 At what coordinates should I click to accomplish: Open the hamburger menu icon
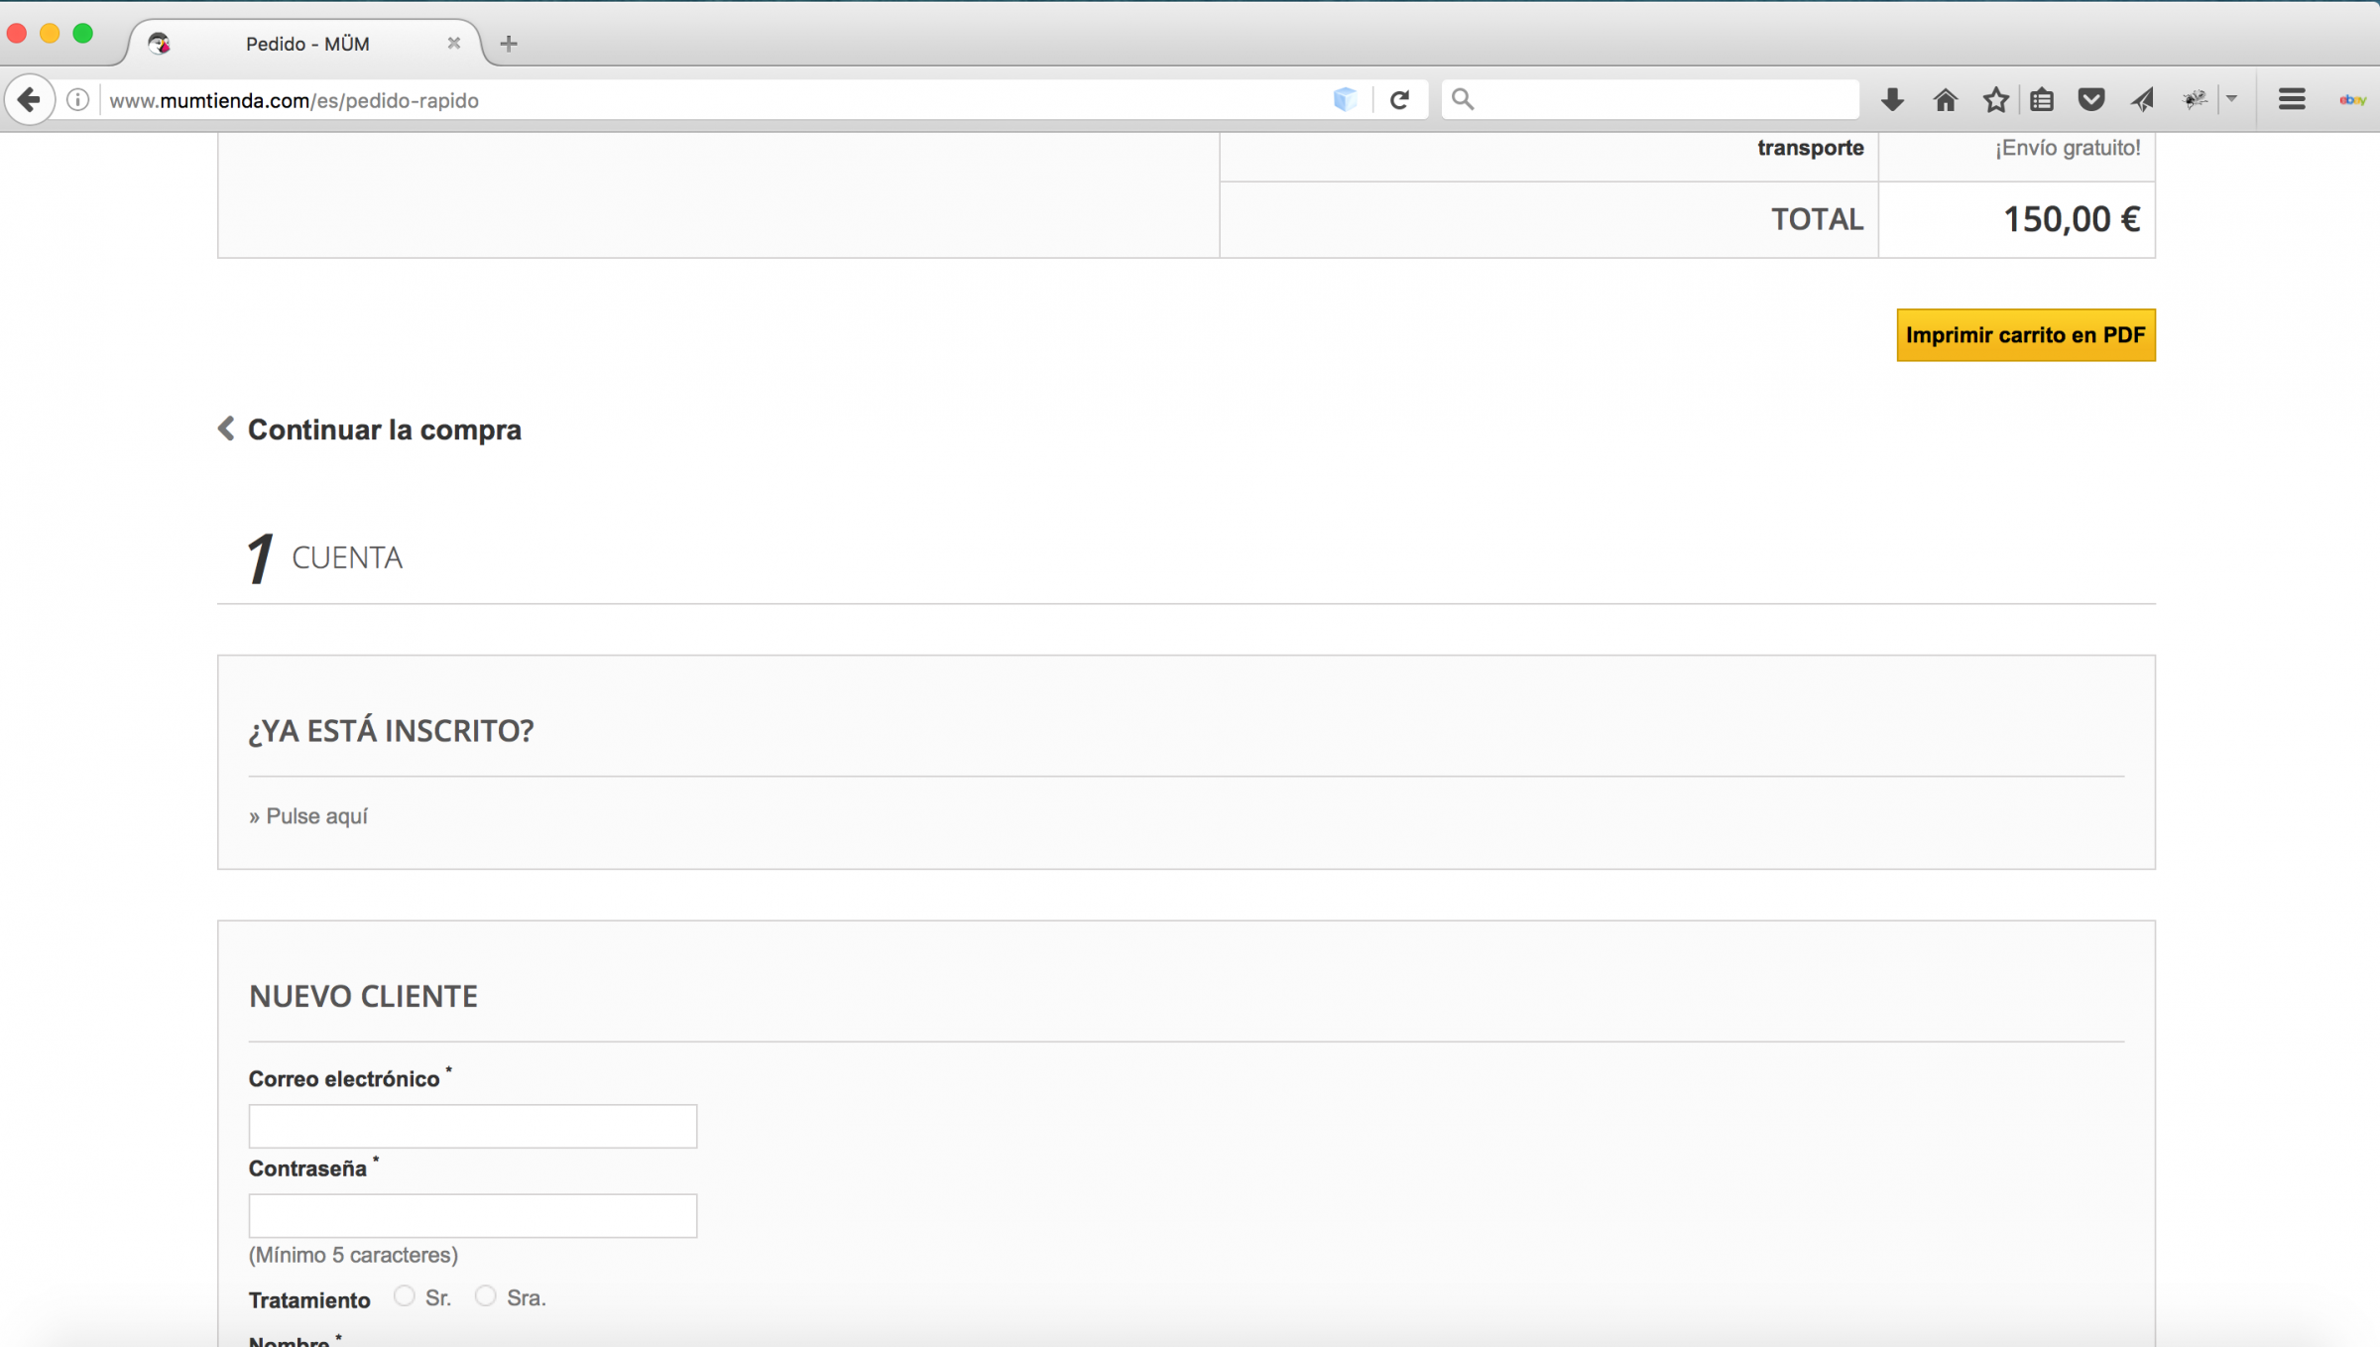pyautogui.click(x=2291, y=99)
